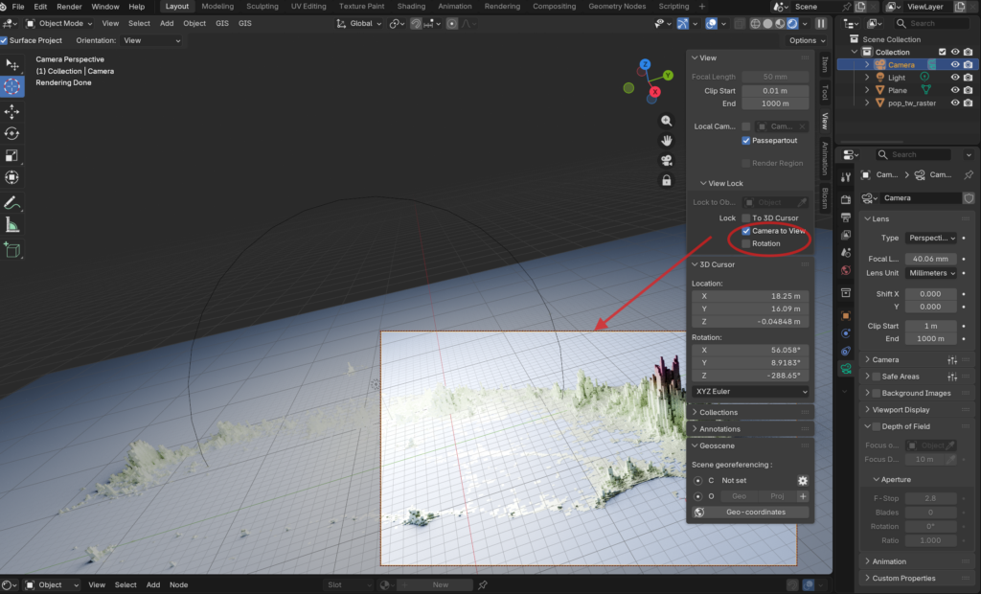Select the Annotate tool
This screenshot has width=981, height=594.
11,203
